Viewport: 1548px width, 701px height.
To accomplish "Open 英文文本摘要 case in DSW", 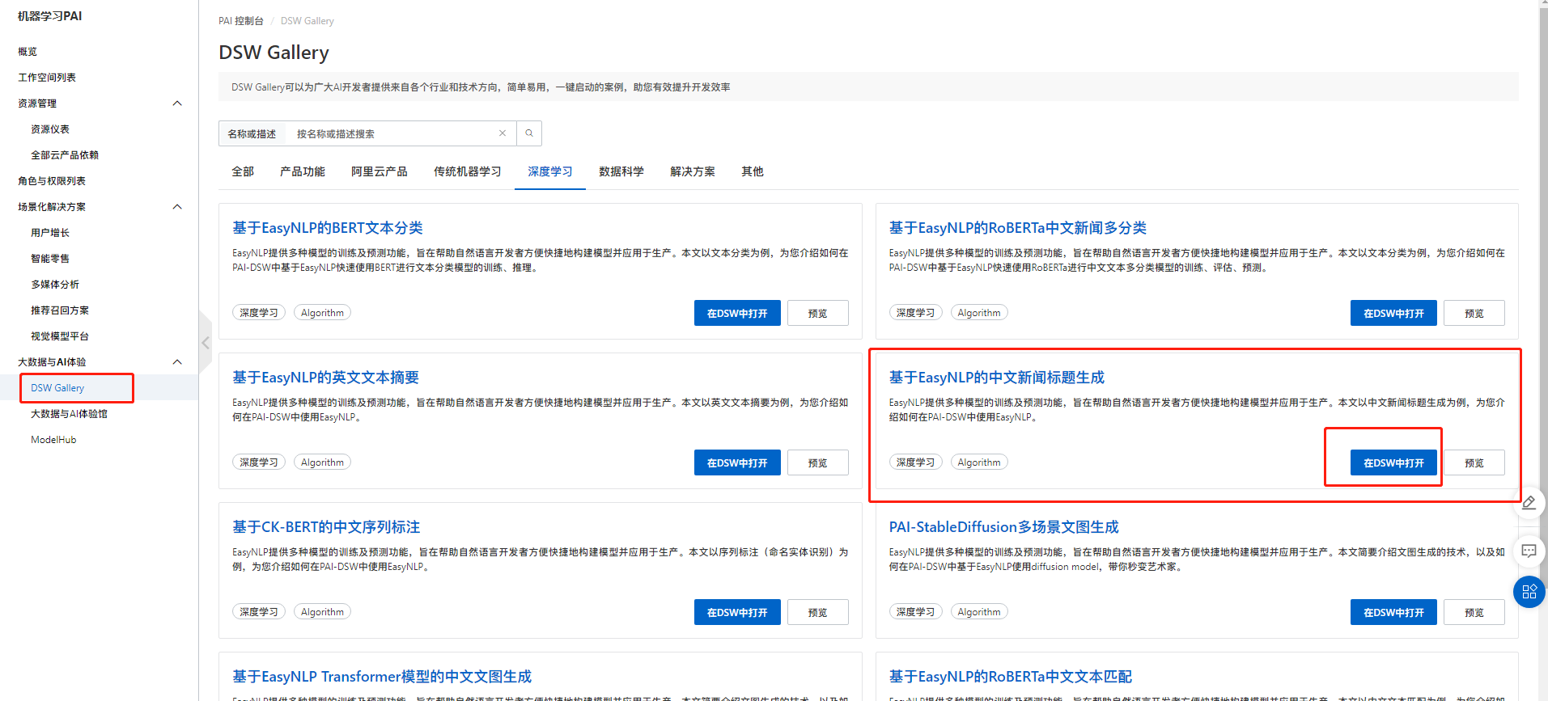I will click(x=737, y=462).
